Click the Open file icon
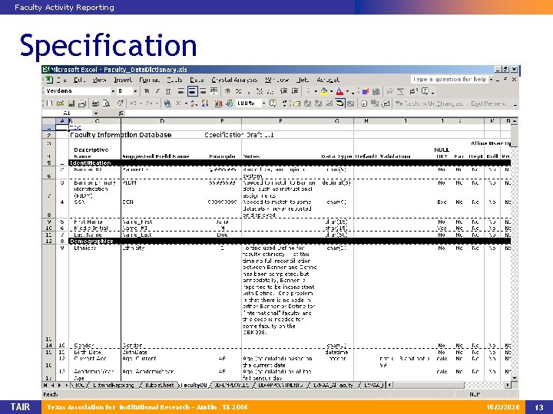Screen dimensions: 553x414 click(x=61, y=103)
